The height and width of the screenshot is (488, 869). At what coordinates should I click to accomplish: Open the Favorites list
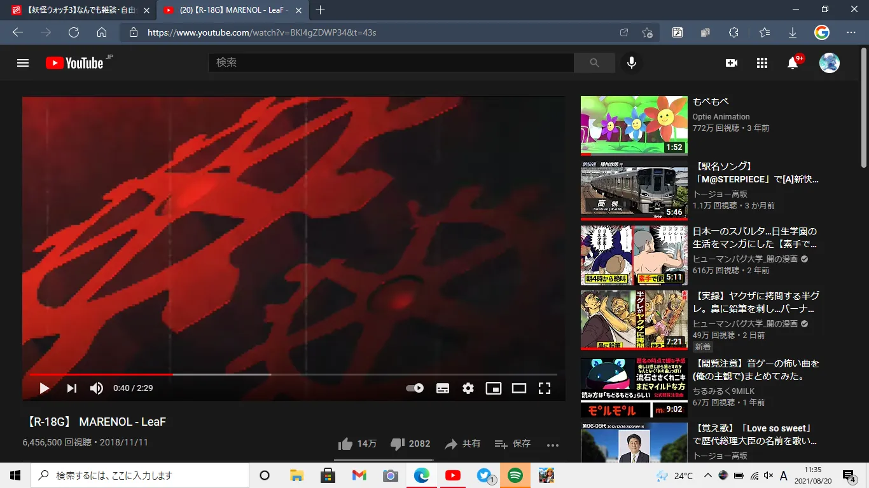pyautogui.click(x=765, y=32)
